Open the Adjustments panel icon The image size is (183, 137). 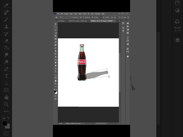(128, 44)
